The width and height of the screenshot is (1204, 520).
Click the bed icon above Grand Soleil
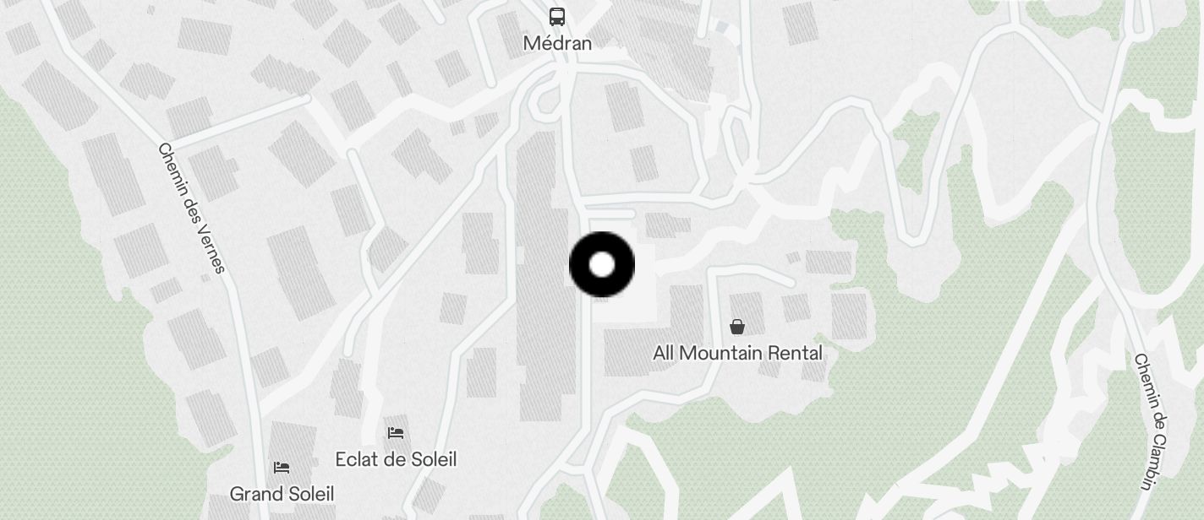282,467
